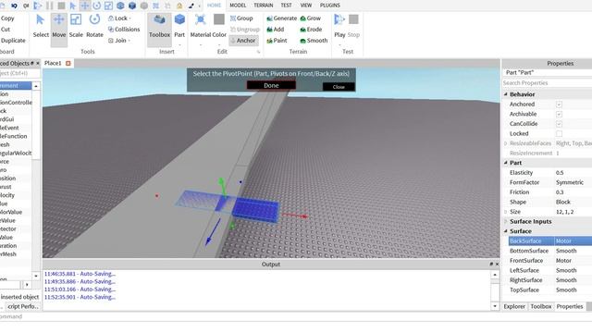Switch to the MODEL ribbon tab
592x333 pixels.
(238, 6)
